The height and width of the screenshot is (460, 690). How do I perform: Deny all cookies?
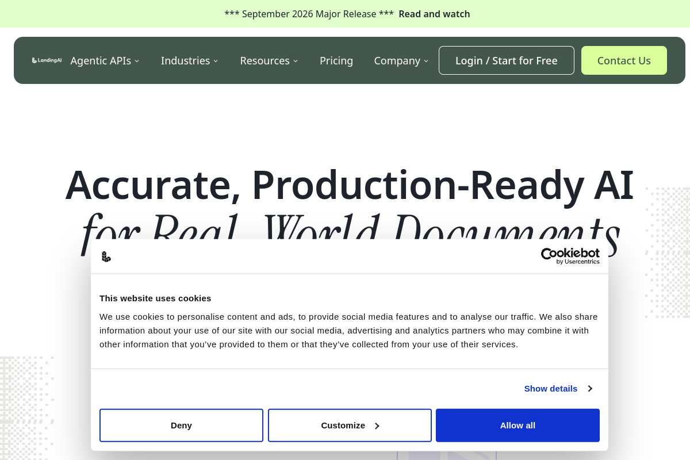pos(181,425)
